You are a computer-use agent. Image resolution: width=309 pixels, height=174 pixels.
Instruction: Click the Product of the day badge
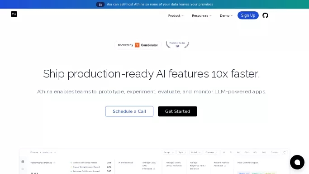pos(177,44)
